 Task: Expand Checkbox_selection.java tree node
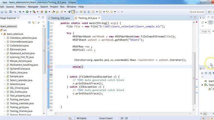(5, 38)
